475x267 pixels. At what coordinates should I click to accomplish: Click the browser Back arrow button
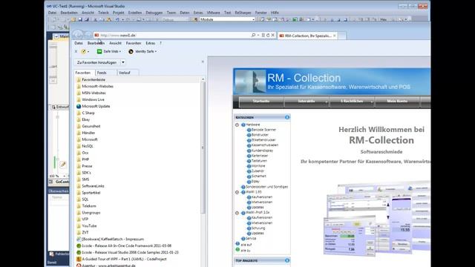tap(78, 35)
